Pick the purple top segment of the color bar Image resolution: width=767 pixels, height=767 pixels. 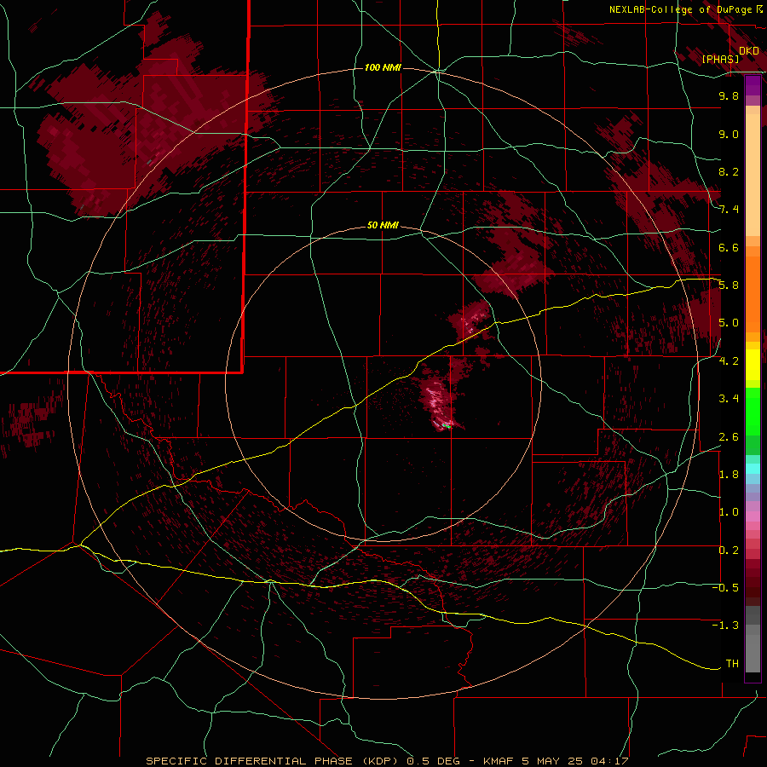[753, 86]
